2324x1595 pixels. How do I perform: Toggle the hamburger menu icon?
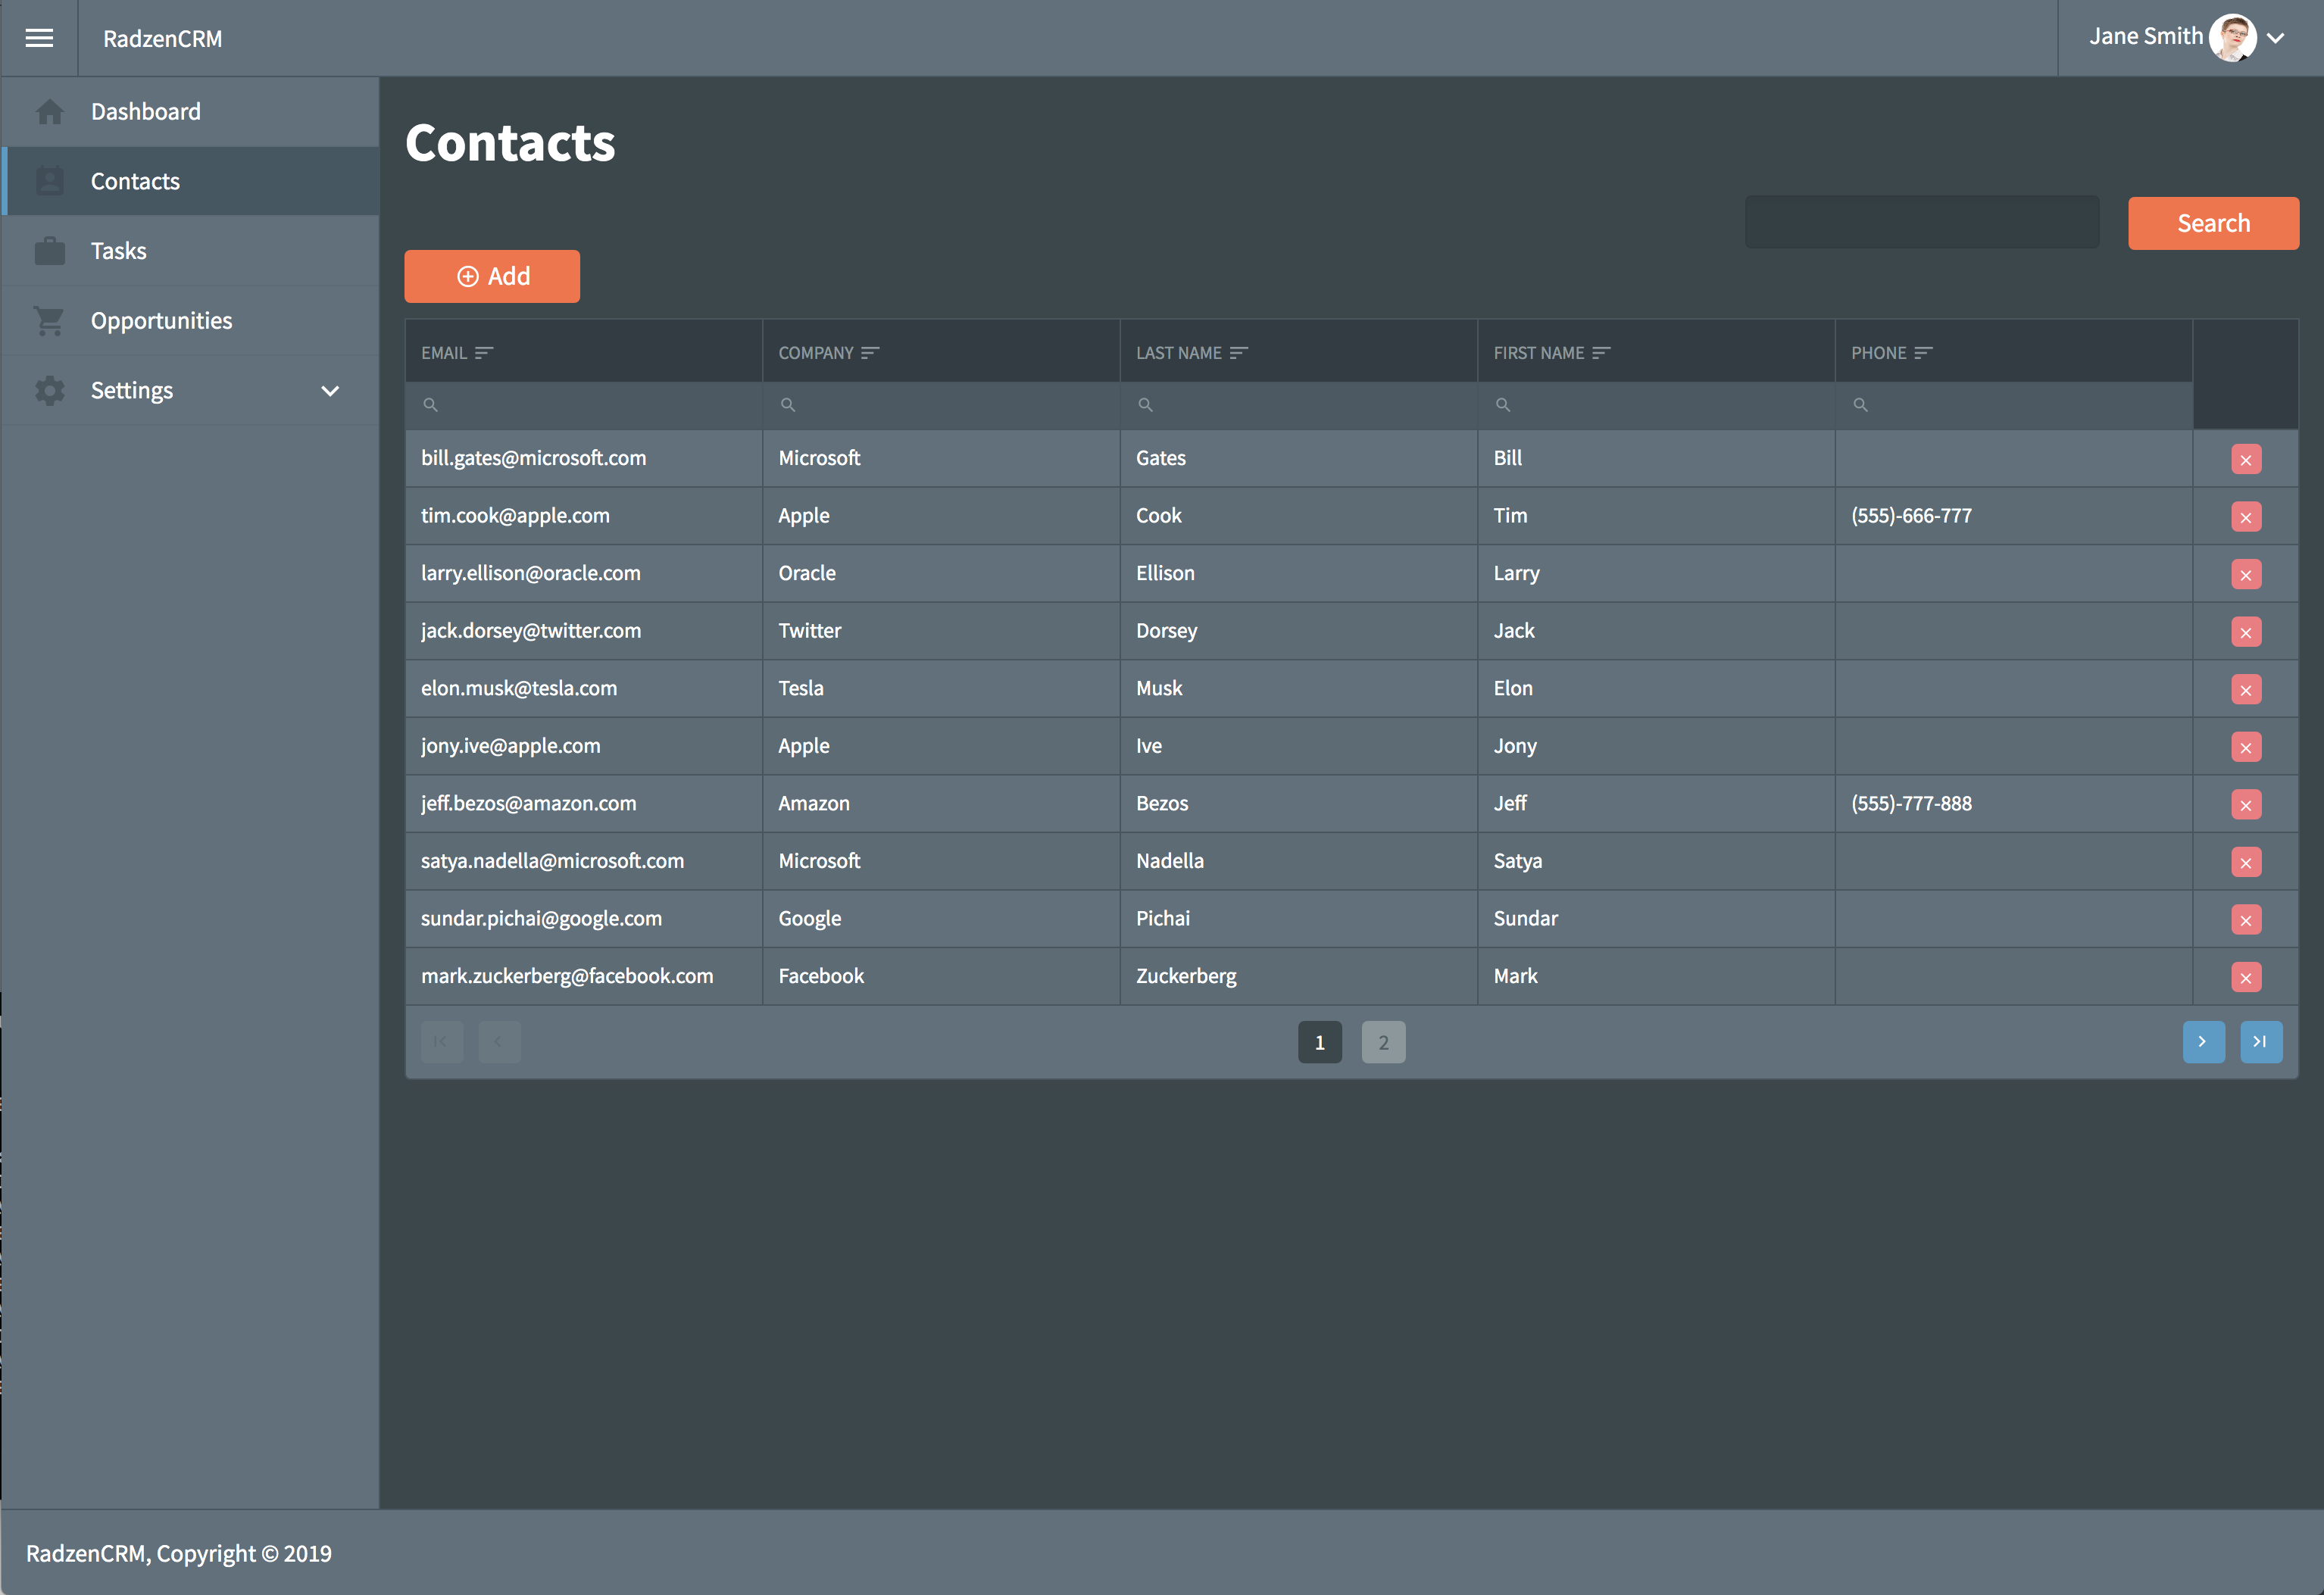[x=39, y=38]
